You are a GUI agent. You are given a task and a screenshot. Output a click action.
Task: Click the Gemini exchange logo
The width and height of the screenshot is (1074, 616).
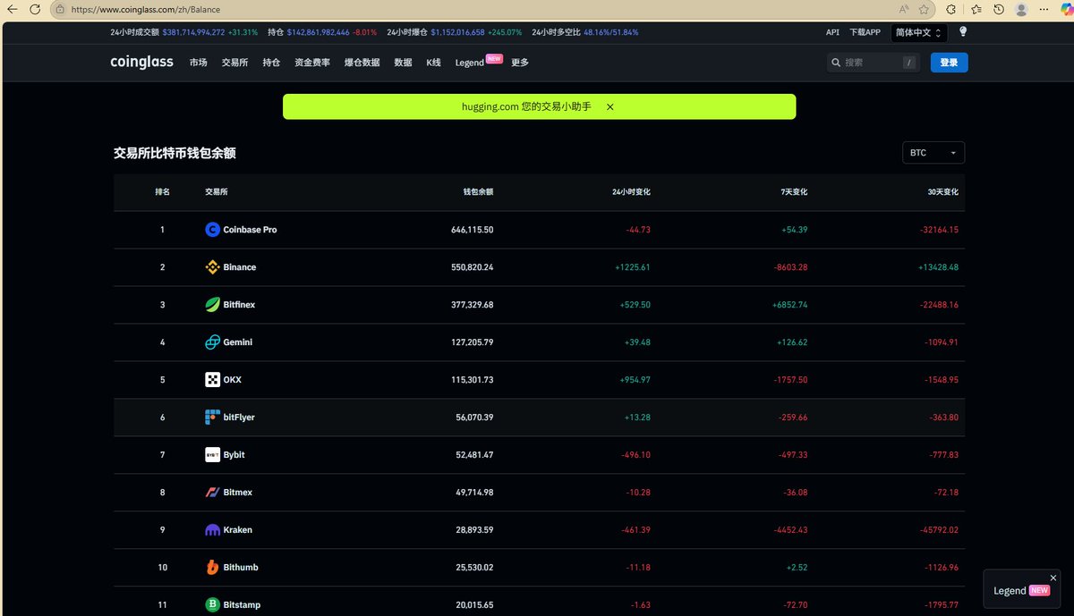point(212,342)
